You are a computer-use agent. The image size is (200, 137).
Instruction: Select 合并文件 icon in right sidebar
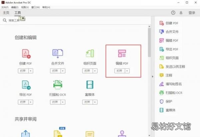162,32
